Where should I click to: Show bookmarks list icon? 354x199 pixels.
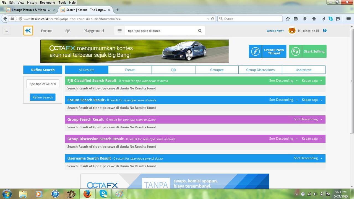coord(296,19)
